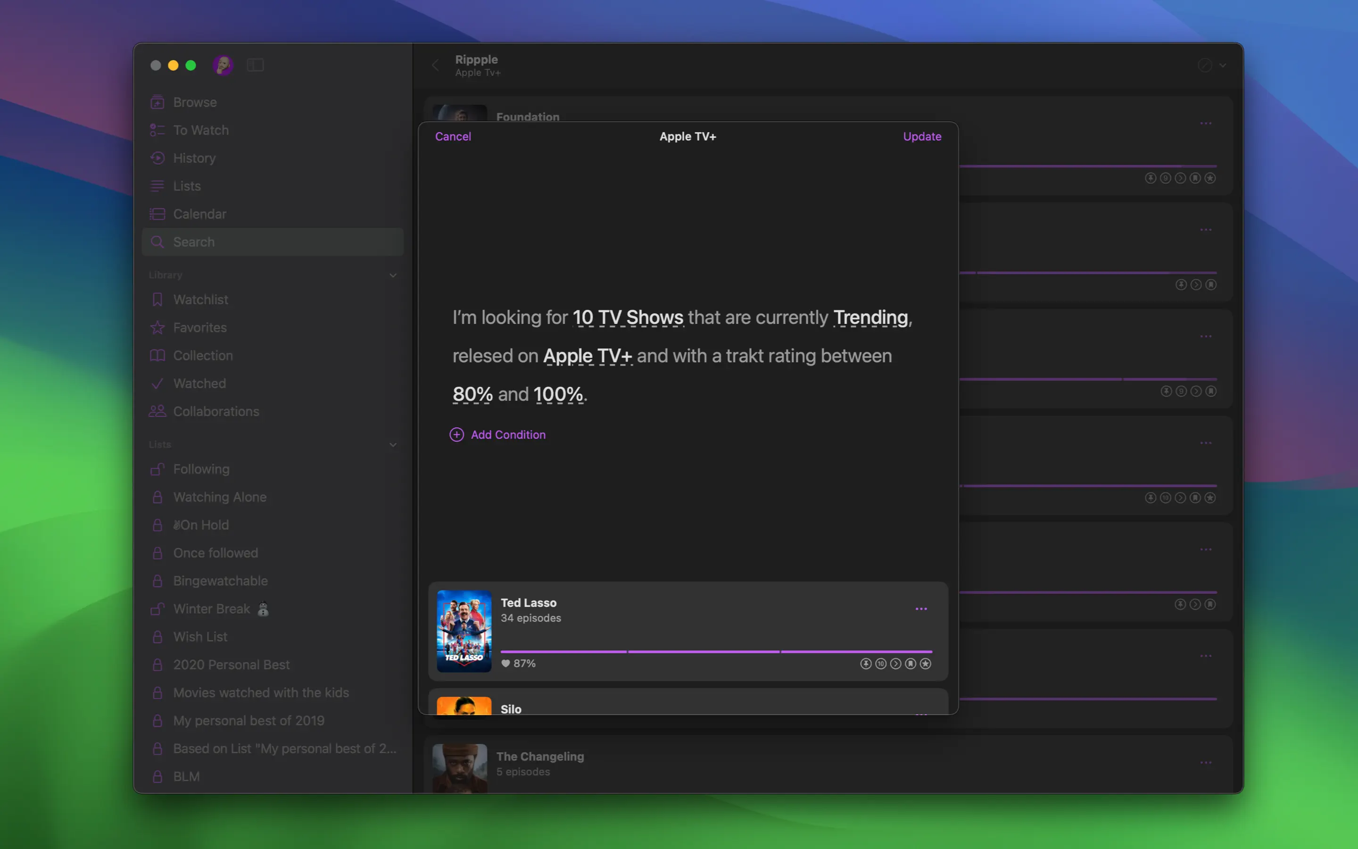Go to To Watch in sidebar

pos(200,130)
